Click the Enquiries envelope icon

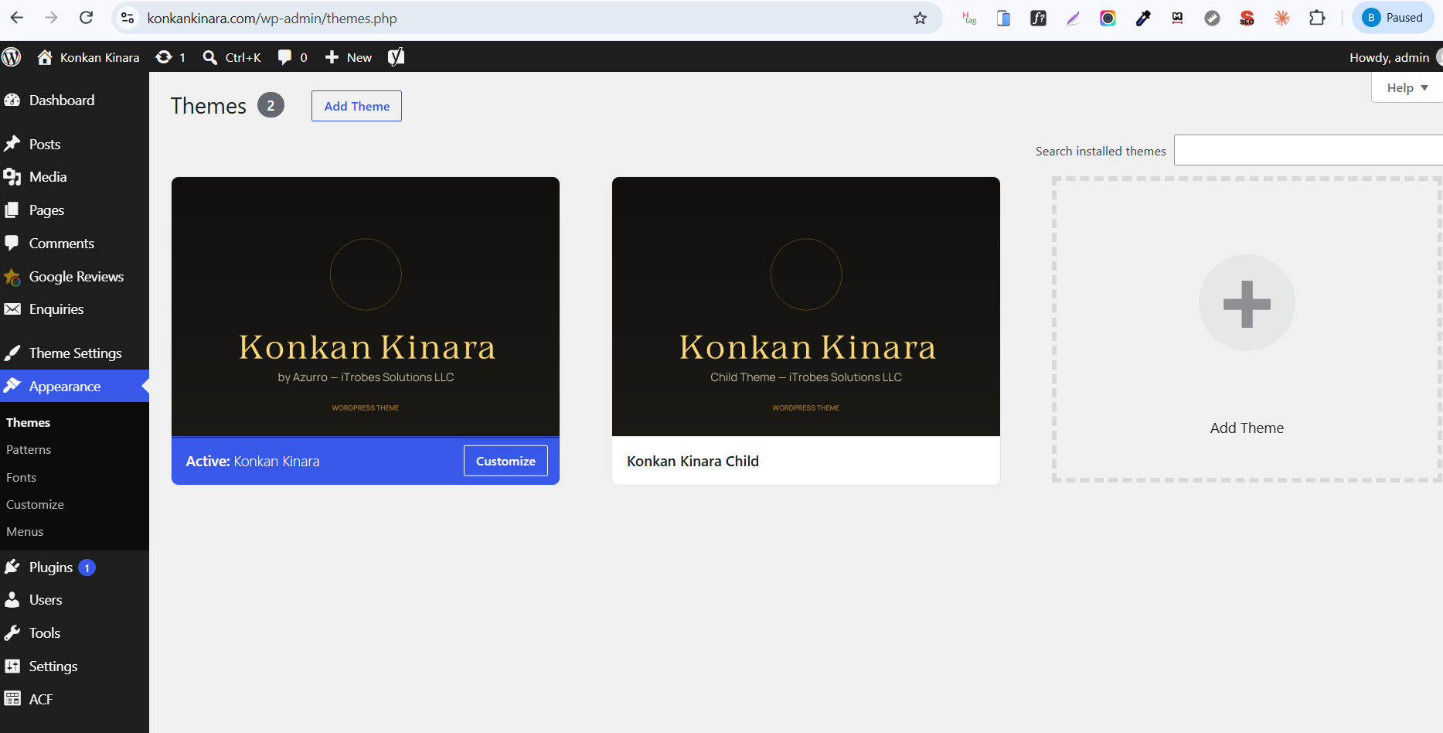pos(12,309)
